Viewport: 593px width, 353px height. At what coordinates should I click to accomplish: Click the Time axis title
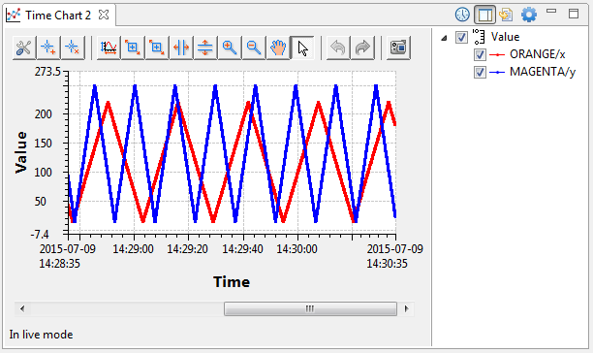[x=232, y=282]
